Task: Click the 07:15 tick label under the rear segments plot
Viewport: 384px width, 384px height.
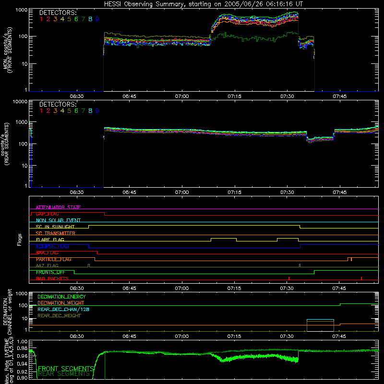Action: tap(234, 192)
